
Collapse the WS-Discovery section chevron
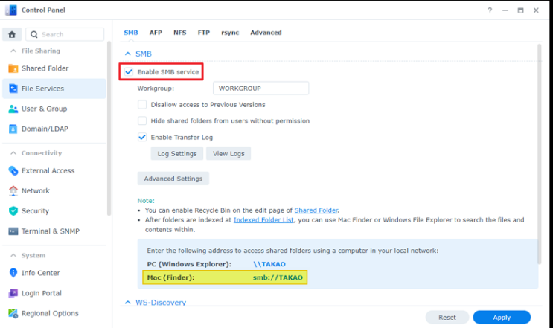[128, 303]
